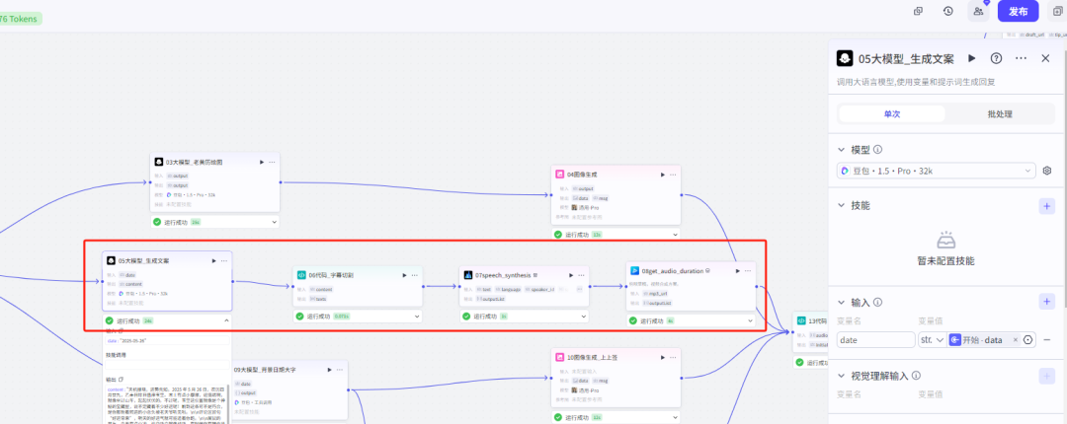Screen dimensions: 1067x424
Task: Close the node configuration side panel
Action: pos(1045,59)
